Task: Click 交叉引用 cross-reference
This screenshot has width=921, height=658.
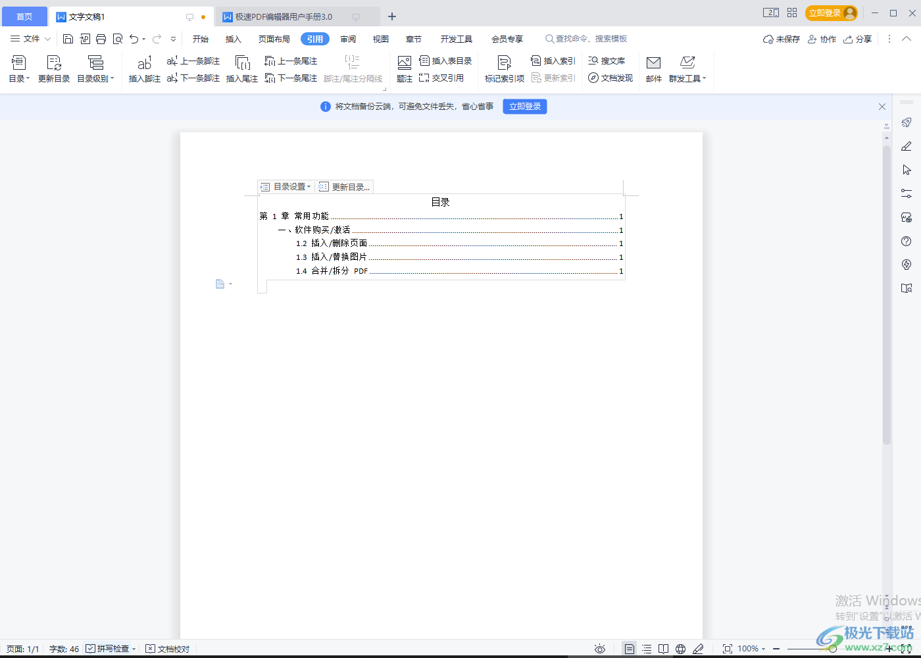Action: pos(441,78)
